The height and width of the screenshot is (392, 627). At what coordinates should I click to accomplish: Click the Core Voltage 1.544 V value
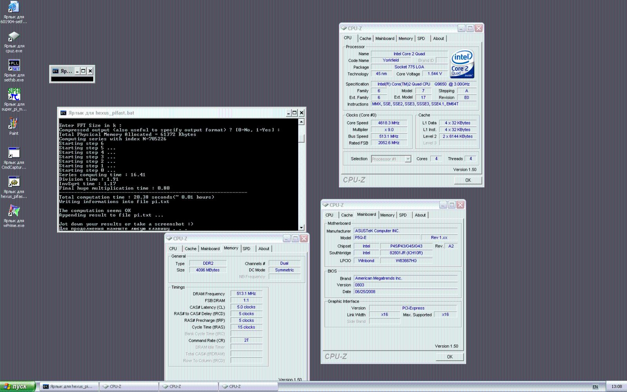[435, 74]
